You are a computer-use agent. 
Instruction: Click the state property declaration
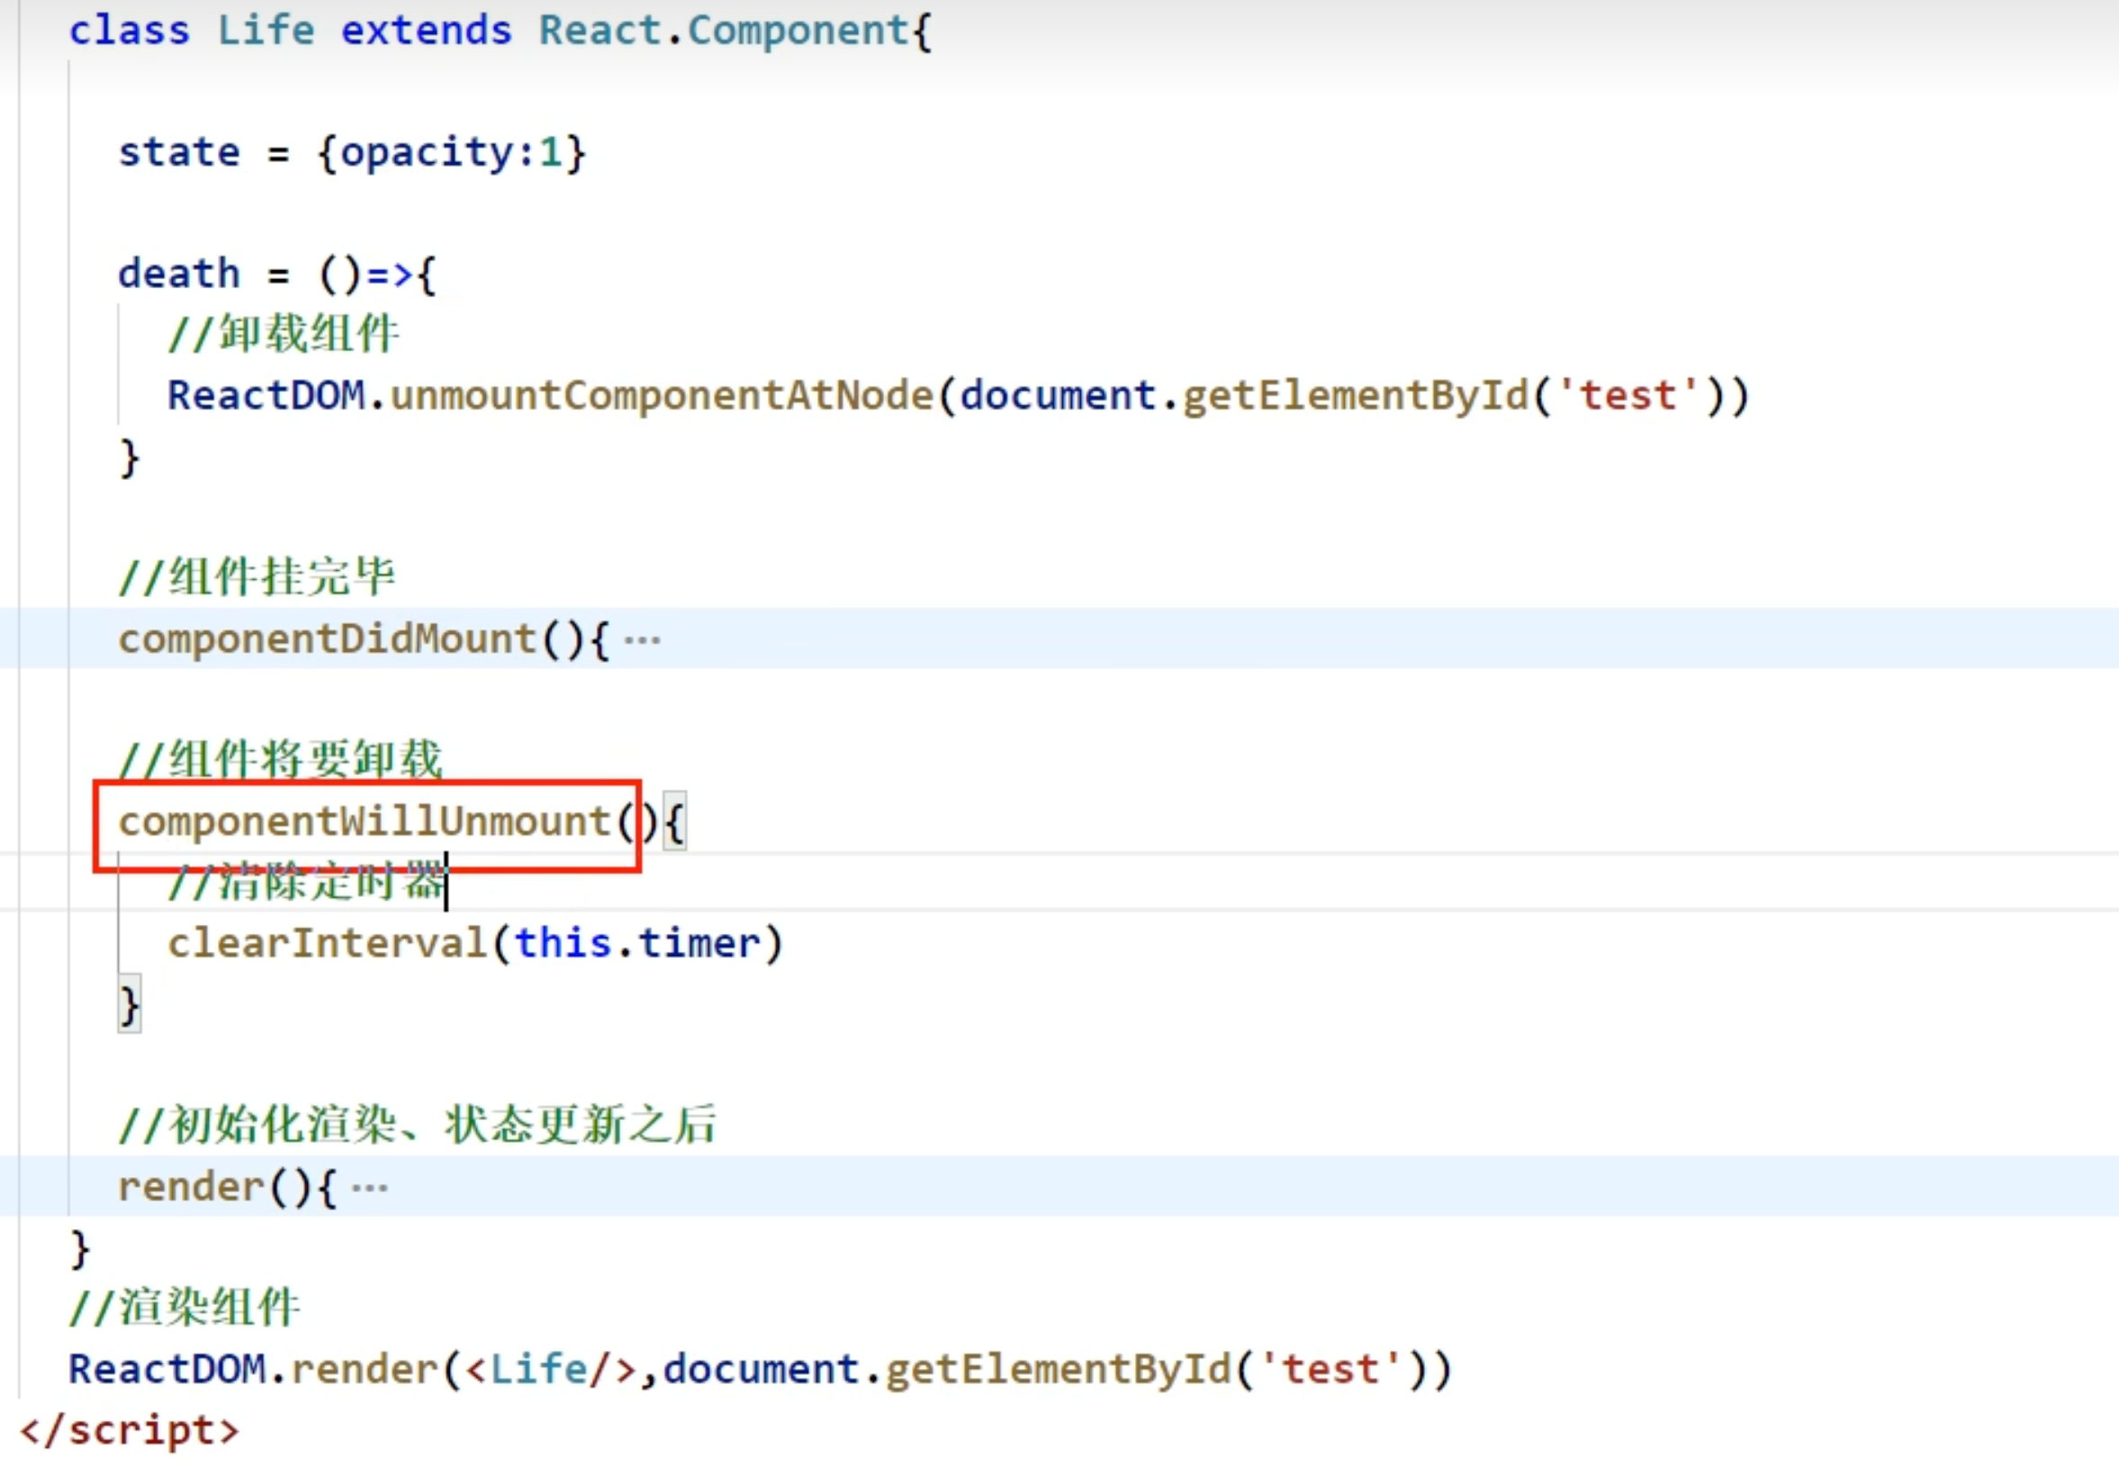pos(179,152)
